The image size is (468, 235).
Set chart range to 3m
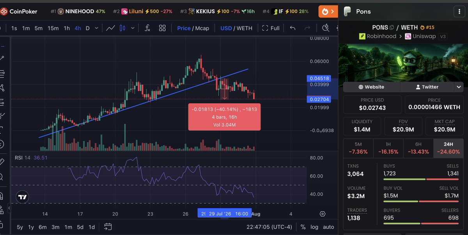tap(56, 227)
